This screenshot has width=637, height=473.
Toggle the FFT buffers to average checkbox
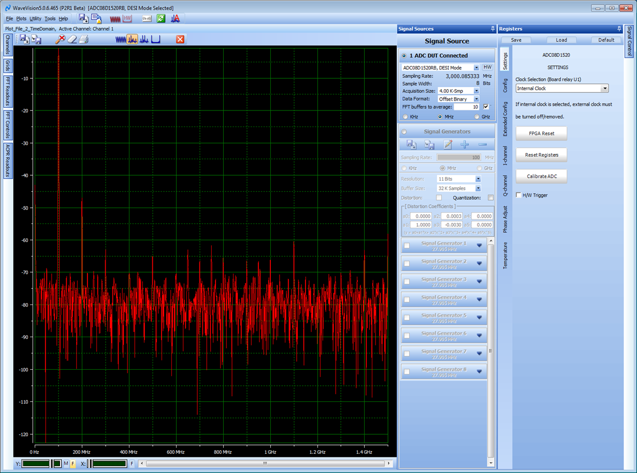(x=486, y=107)
